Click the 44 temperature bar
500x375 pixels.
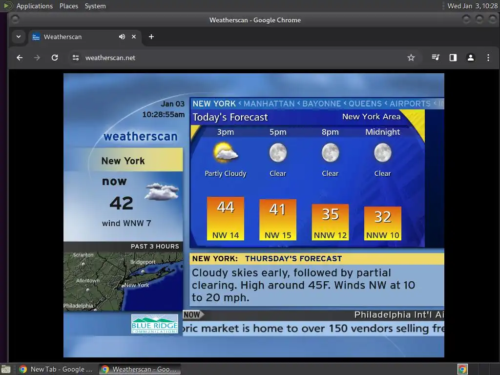[226, 218]
